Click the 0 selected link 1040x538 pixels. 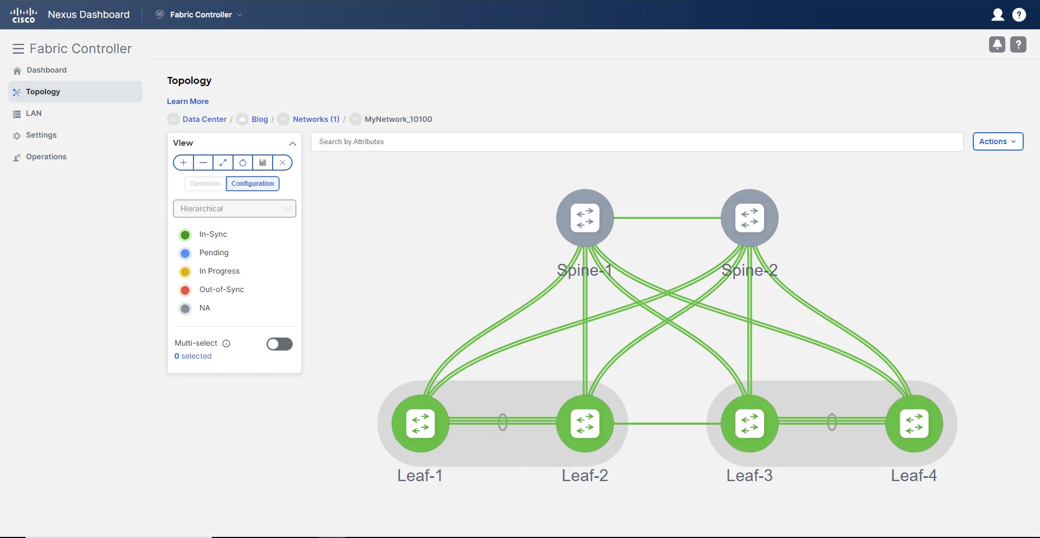[x=193, y=356]
